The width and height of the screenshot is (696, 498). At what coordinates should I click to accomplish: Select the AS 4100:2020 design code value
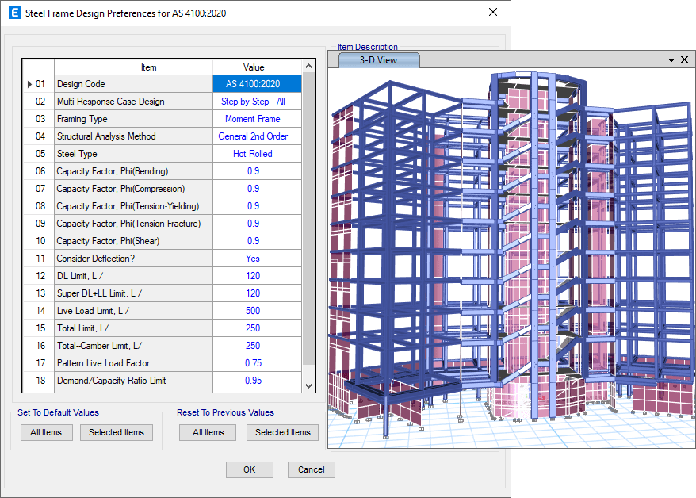coord(257,84)
